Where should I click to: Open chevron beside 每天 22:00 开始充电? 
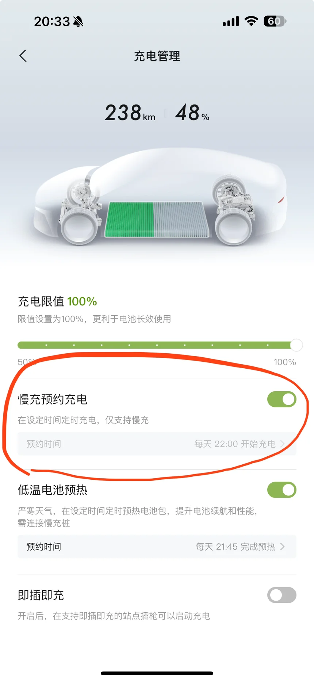pyautogui.click(x=282, y=444)
